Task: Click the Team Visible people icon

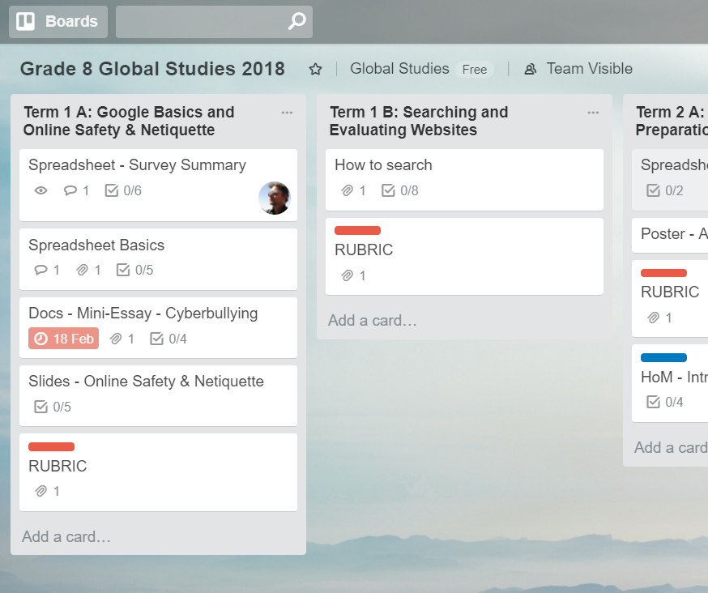Action: click(531, 70)
